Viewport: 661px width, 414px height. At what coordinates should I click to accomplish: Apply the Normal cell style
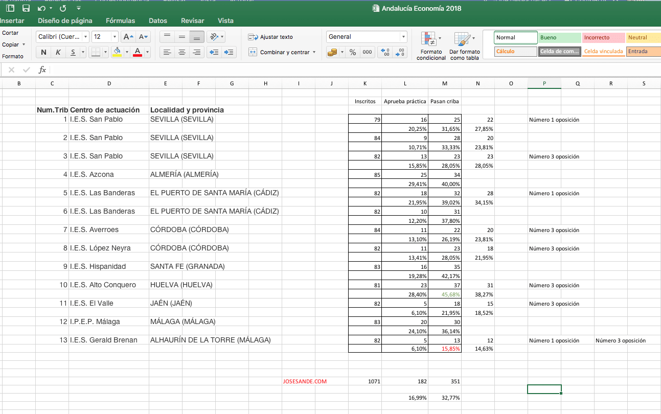pos(516,37)
